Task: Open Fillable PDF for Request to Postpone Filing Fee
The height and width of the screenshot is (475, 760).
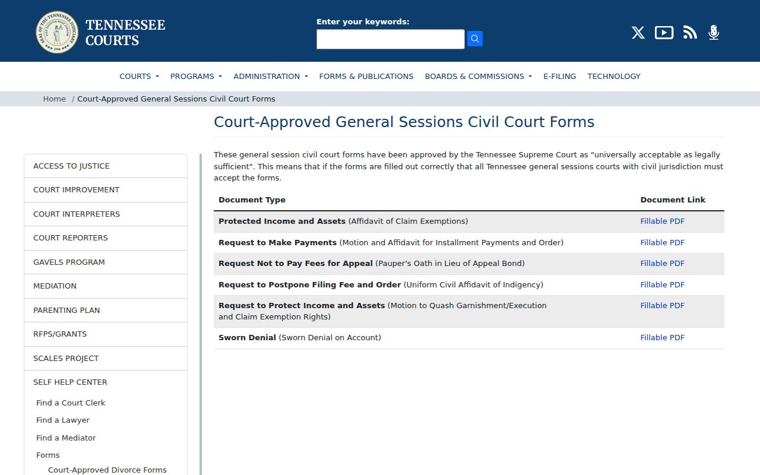Action: 662,285
